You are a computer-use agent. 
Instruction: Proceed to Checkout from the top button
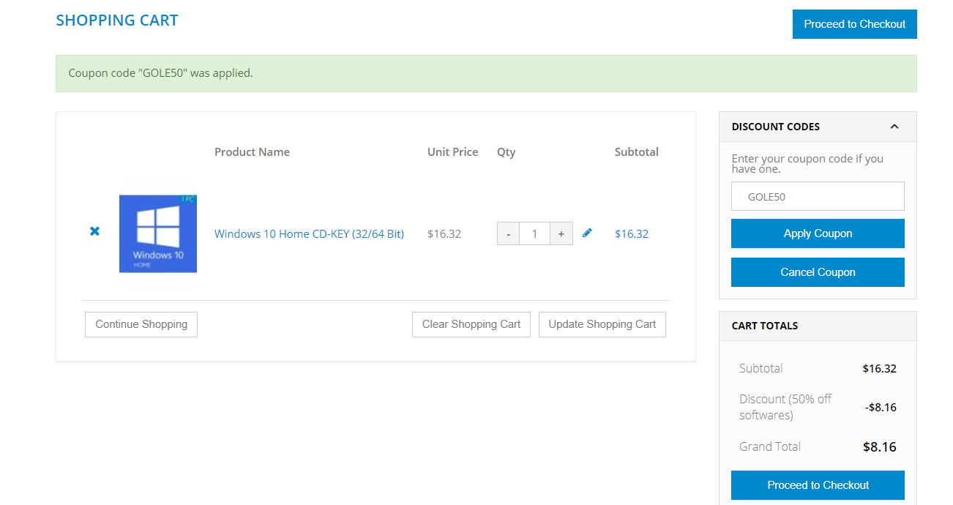[x=855, y=24]
